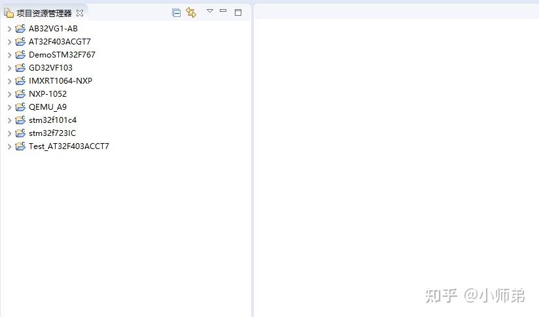539x317 pixels.
Task: Expand the GD32VF103 project
Action: (10, 68)
